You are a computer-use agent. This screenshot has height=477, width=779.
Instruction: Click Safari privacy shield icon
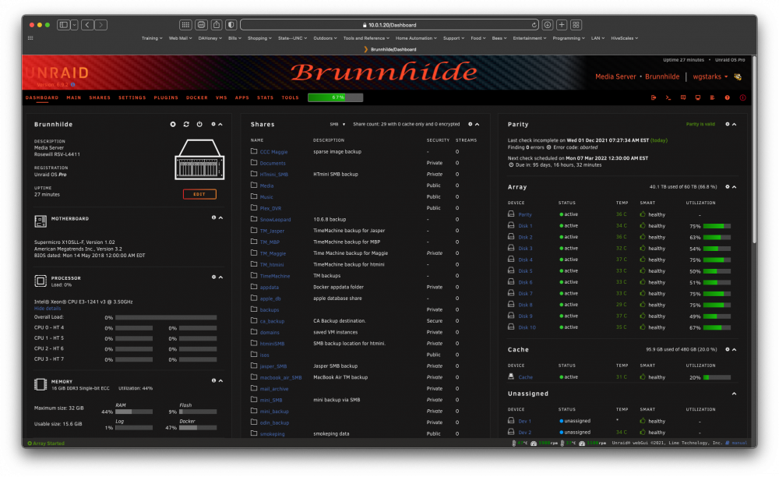(x=231, y=25)
